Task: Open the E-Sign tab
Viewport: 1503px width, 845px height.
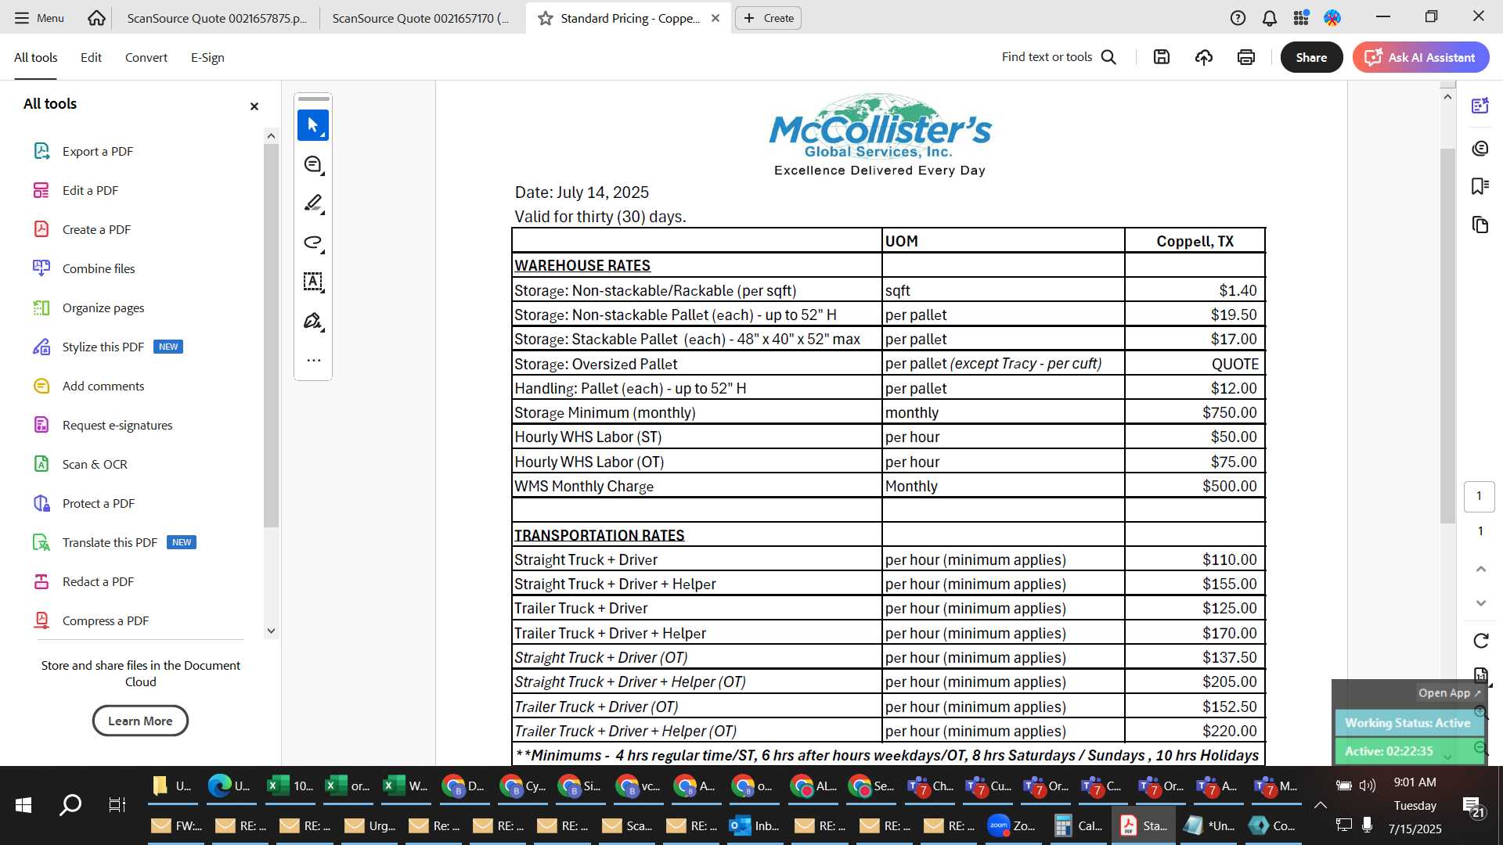Action: tap(207, 57)
